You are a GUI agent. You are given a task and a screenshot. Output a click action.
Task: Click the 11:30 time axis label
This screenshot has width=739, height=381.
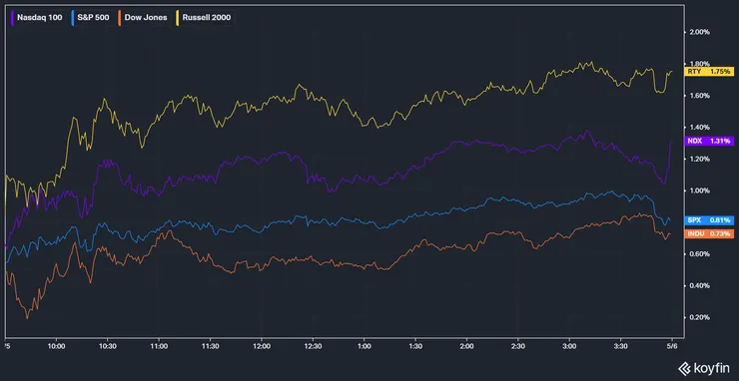click(210, 346)
